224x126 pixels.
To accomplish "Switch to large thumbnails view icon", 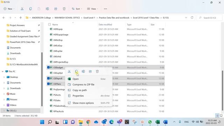I will click(221, 115).
